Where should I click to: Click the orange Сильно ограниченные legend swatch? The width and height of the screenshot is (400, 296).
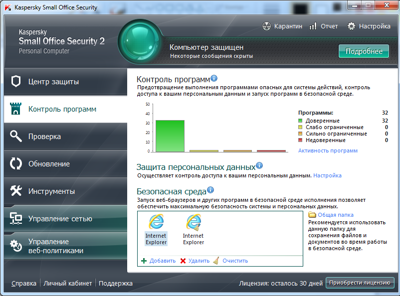click(300, 134)
